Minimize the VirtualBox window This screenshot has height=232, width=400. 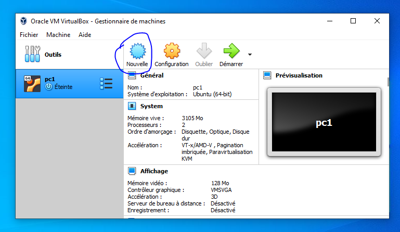click(330, 21)
